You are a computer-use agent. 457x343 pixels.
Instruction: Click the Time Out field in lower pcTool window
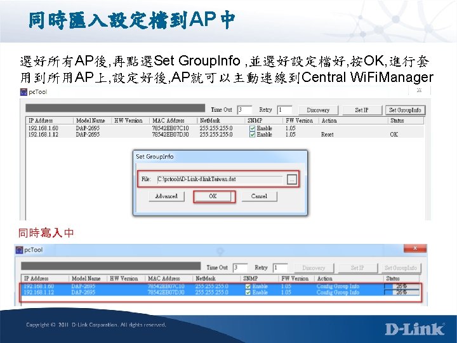pyautogui.click(x=240, y=268)
